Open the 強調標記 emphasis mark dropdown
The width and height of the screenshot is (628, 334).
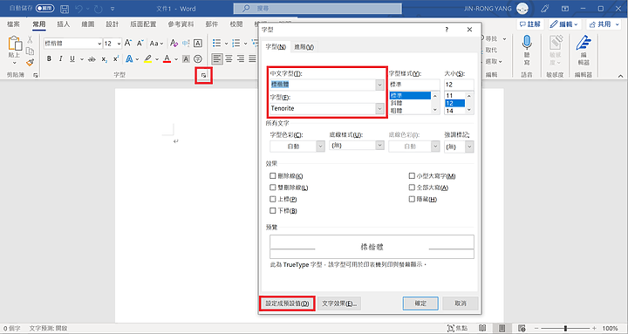469,147
